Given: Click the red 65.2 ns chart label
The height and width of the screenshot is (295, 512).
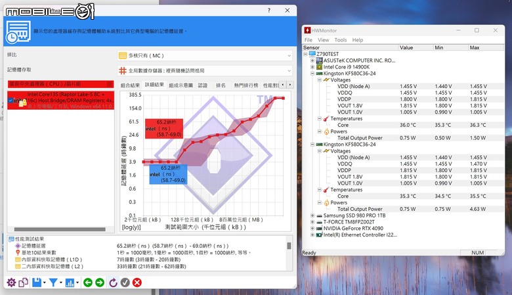Looking at the screenshot, I should pyautogui.click(x=164, y=128).
